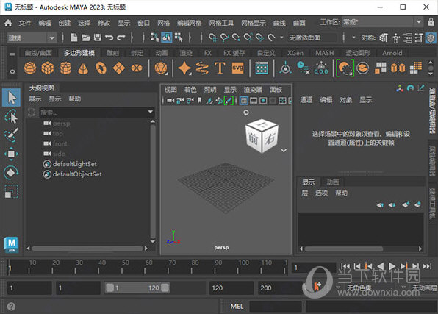The image size is (438, 314).
Task: Open the 文件 (File) menu
Action: point(24,23)
